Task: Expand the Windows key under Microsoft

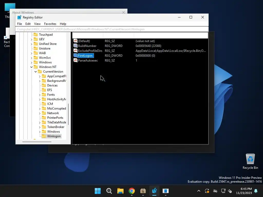Action: pyautogui.click(x=31, y=63)
